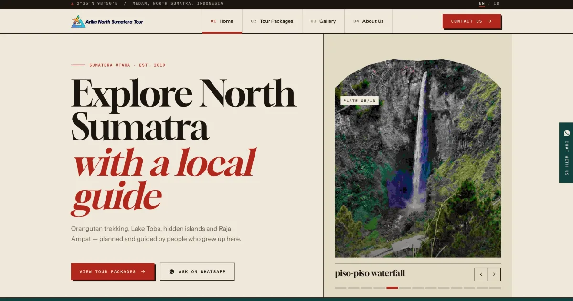Screen dimensions: 573x301
Task: Open the Home nav tab
Action: click(x=222, y=21)
